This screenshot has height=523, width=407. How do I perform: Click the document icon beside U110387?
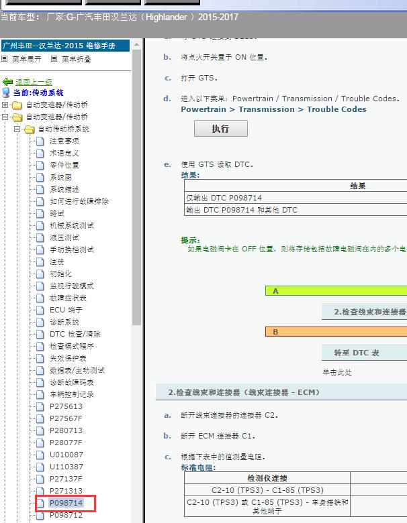(40, 467)
